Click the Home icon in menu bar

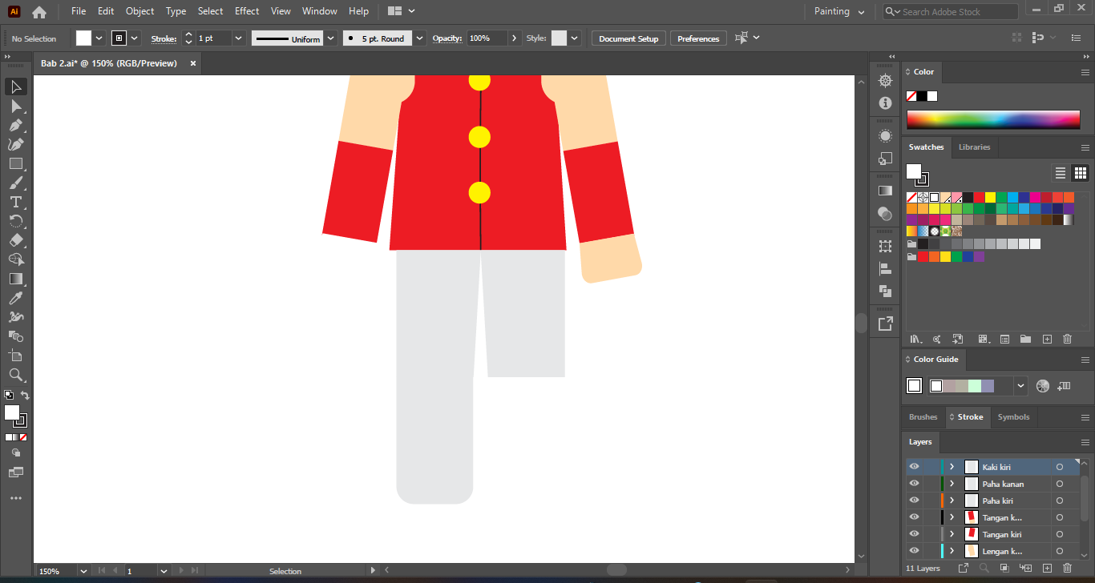point(39,12)
